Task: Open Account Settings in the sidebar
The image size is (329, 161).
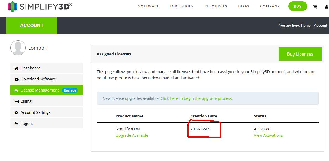Action: [x=47, y=112]
